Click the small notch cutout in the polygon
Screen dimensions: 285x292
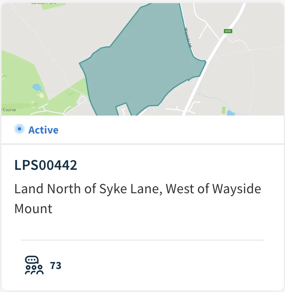123,109
